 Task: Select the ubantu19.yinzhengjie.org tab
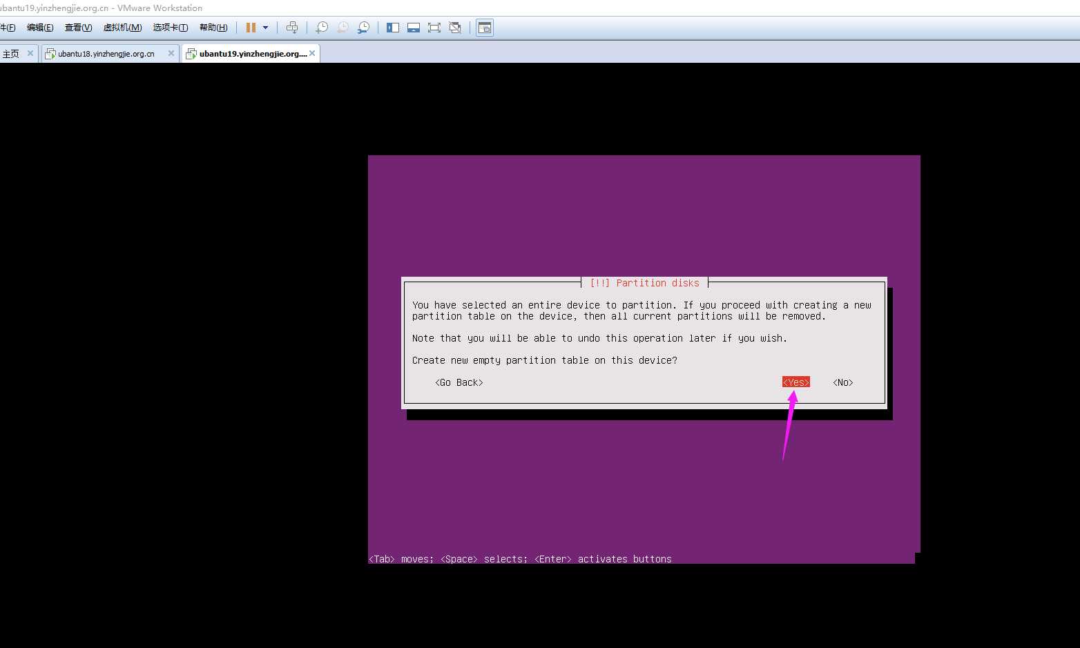[x=253, y=54]
